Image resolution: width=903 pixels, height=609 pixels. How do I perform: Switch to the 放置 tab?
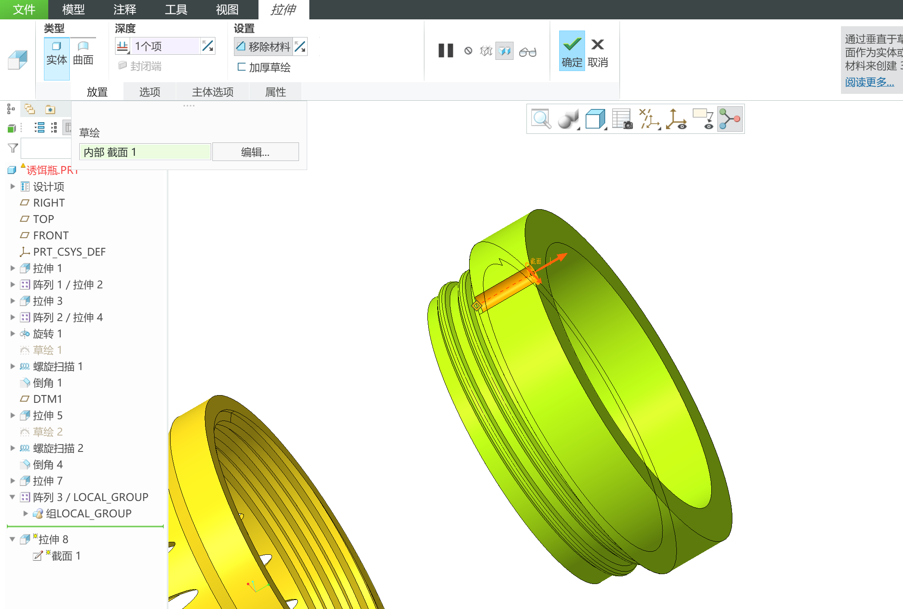(97, 92)
